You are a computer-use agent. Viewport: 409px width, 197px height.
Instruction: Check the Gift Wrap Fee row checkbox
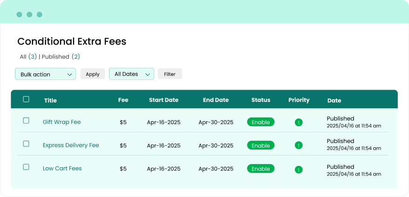pos(26,121)
